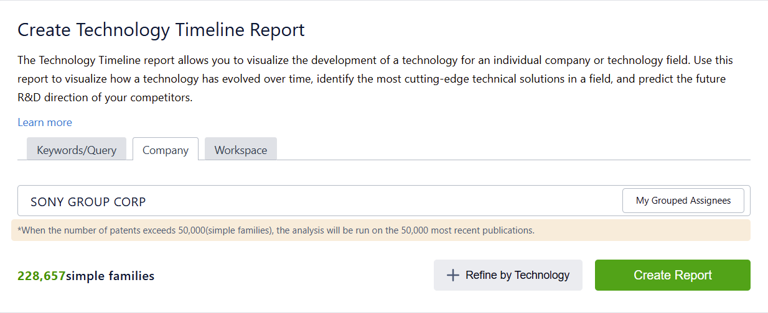Click 'R&D direction of your competitors' text
This screenshot has width=768, height=313.
[x=105, y=98]
